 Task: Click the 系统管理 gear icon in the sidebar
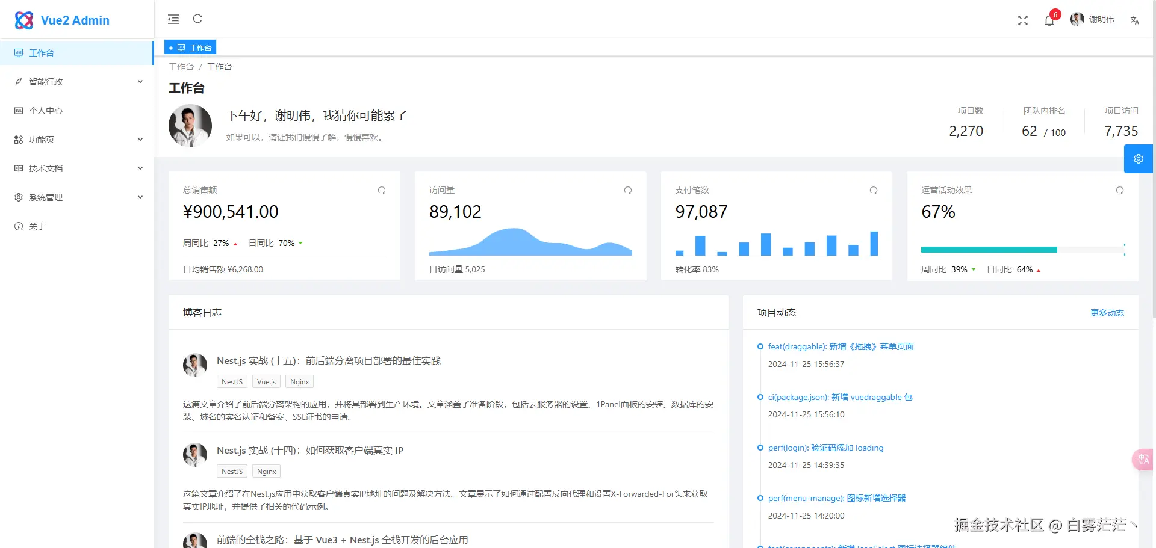(x=19, y=197)
